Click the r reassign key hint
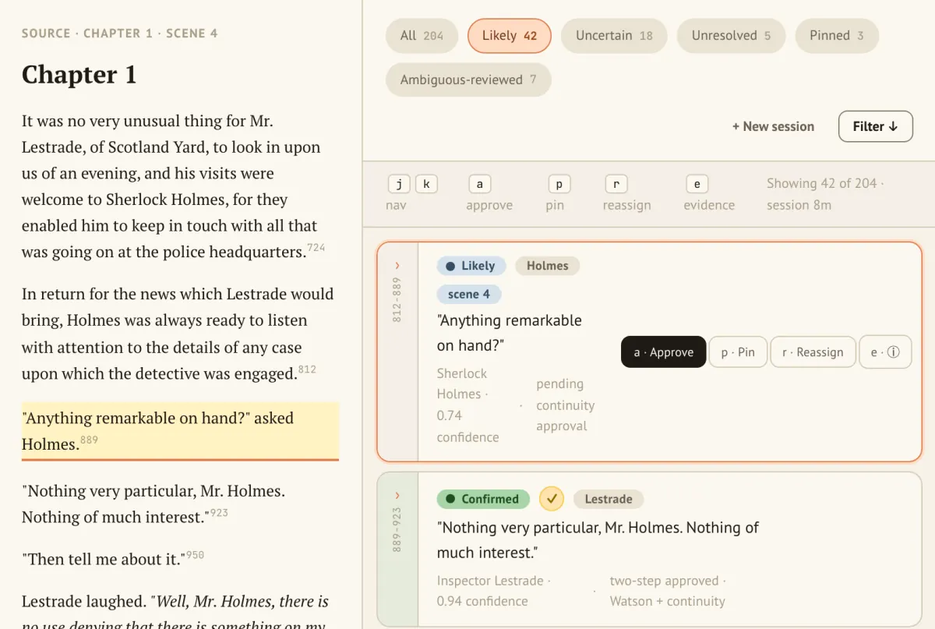Screen dimensions: 935x629 (x=616, y=184)
